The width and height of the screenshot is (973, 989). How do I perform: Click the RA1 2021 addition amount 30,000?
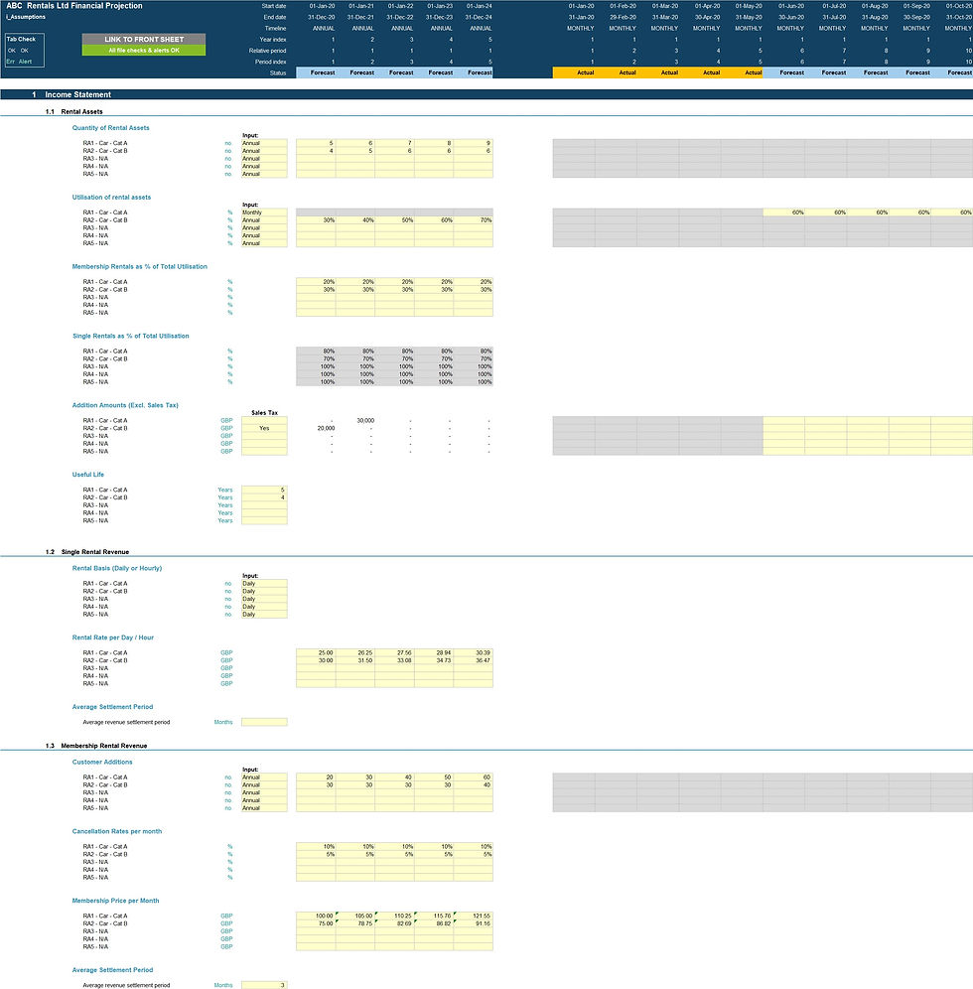(x=355, y=421)
